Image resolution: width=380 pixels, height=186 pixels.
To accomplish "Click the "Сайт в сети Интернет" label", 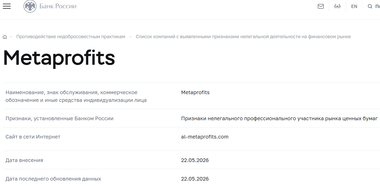I will pyautogui.click(x=33, y=137).
